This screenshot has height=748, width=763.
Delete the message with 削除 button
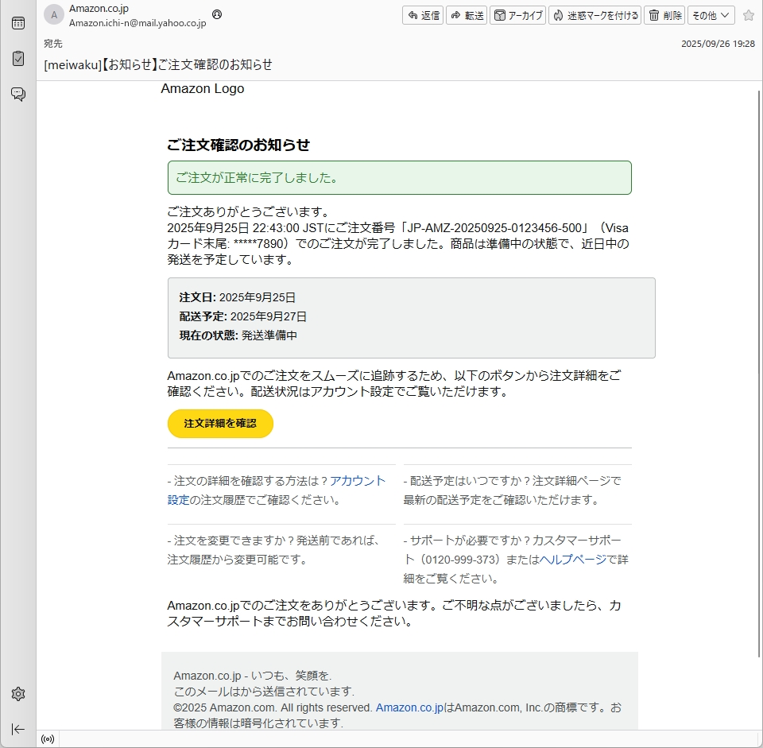coord(664,15)
